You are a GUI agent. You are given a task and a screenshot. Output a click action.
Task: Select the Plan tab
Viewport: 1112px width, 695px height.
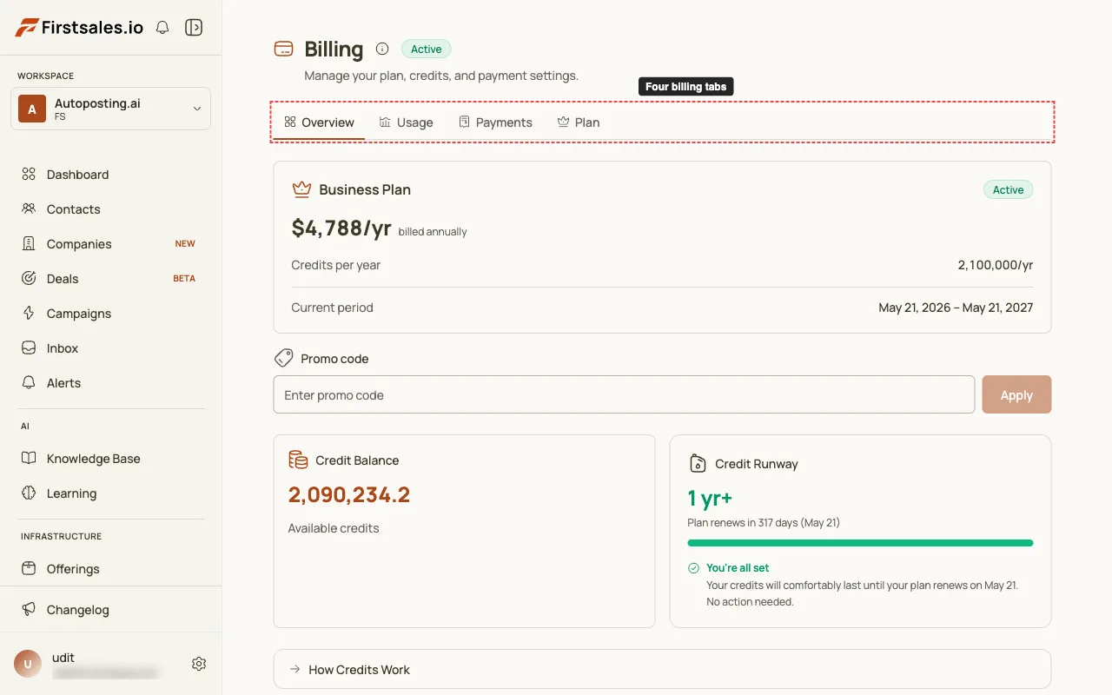(579, 122)
